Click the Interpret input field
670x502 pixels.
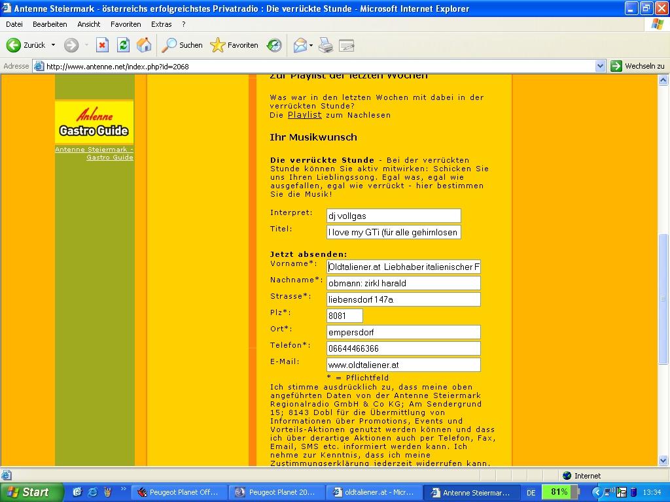(393, 216)
